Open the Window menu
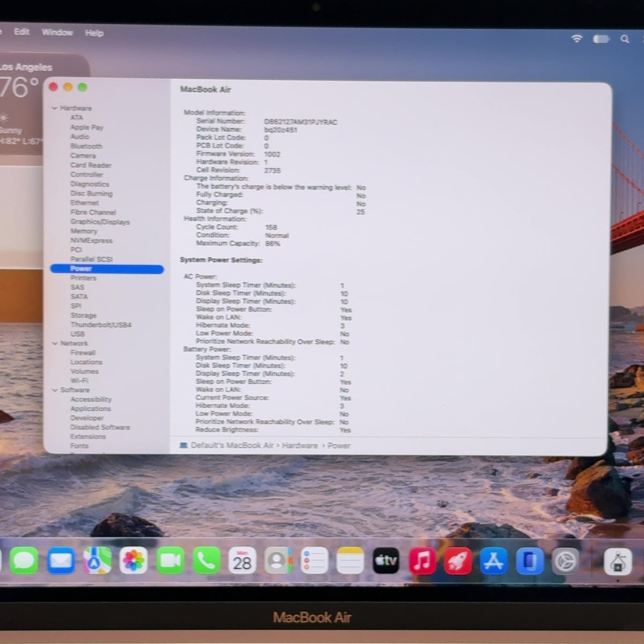This screenshot has width=644, height=644. [x=57, y=32]
